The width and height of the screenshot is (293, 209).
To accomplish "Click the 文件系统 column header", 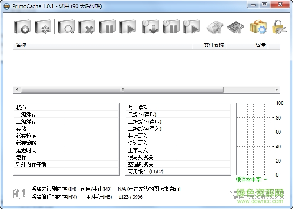I will click(209, 45).
